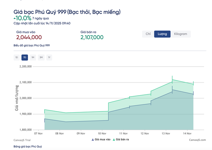This screenshot has width=212, height=150.
Task: Open the 1Y chart range
Action: 49,57
